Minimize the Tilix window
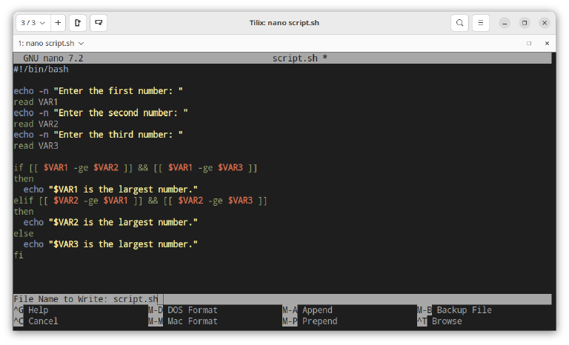569x345 pixels. (505, 23)
